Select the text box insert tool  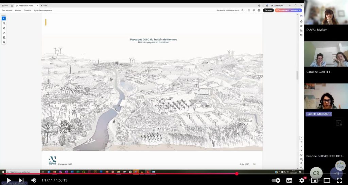click(x=4, y=38)
